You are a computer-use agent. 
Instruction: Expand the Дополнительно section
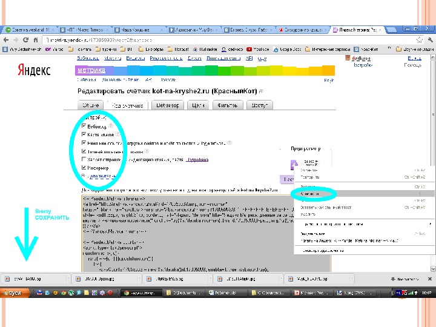pos(102,176)
